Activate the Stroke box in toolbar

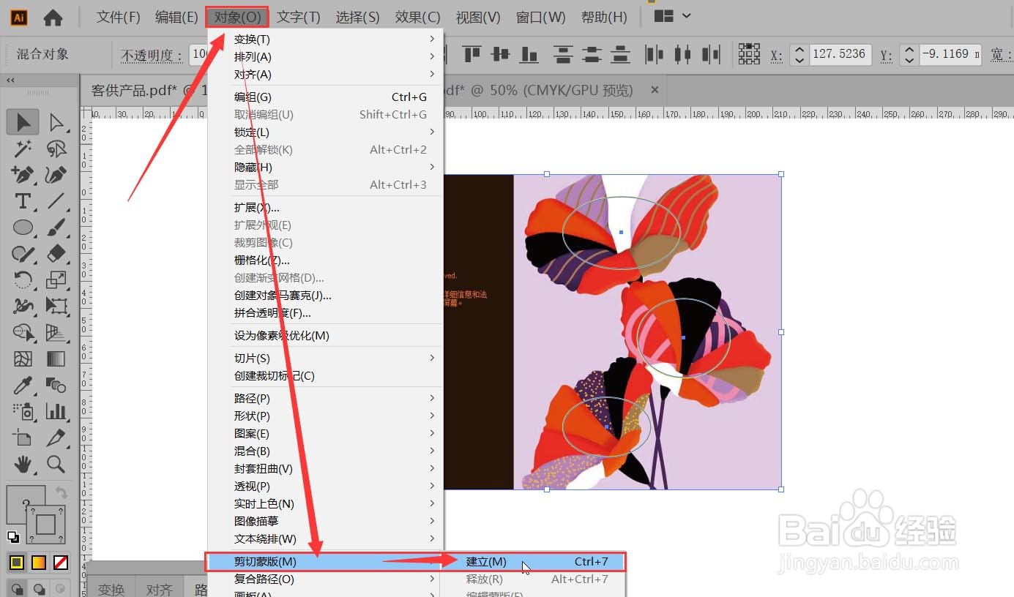click(45, 524)
